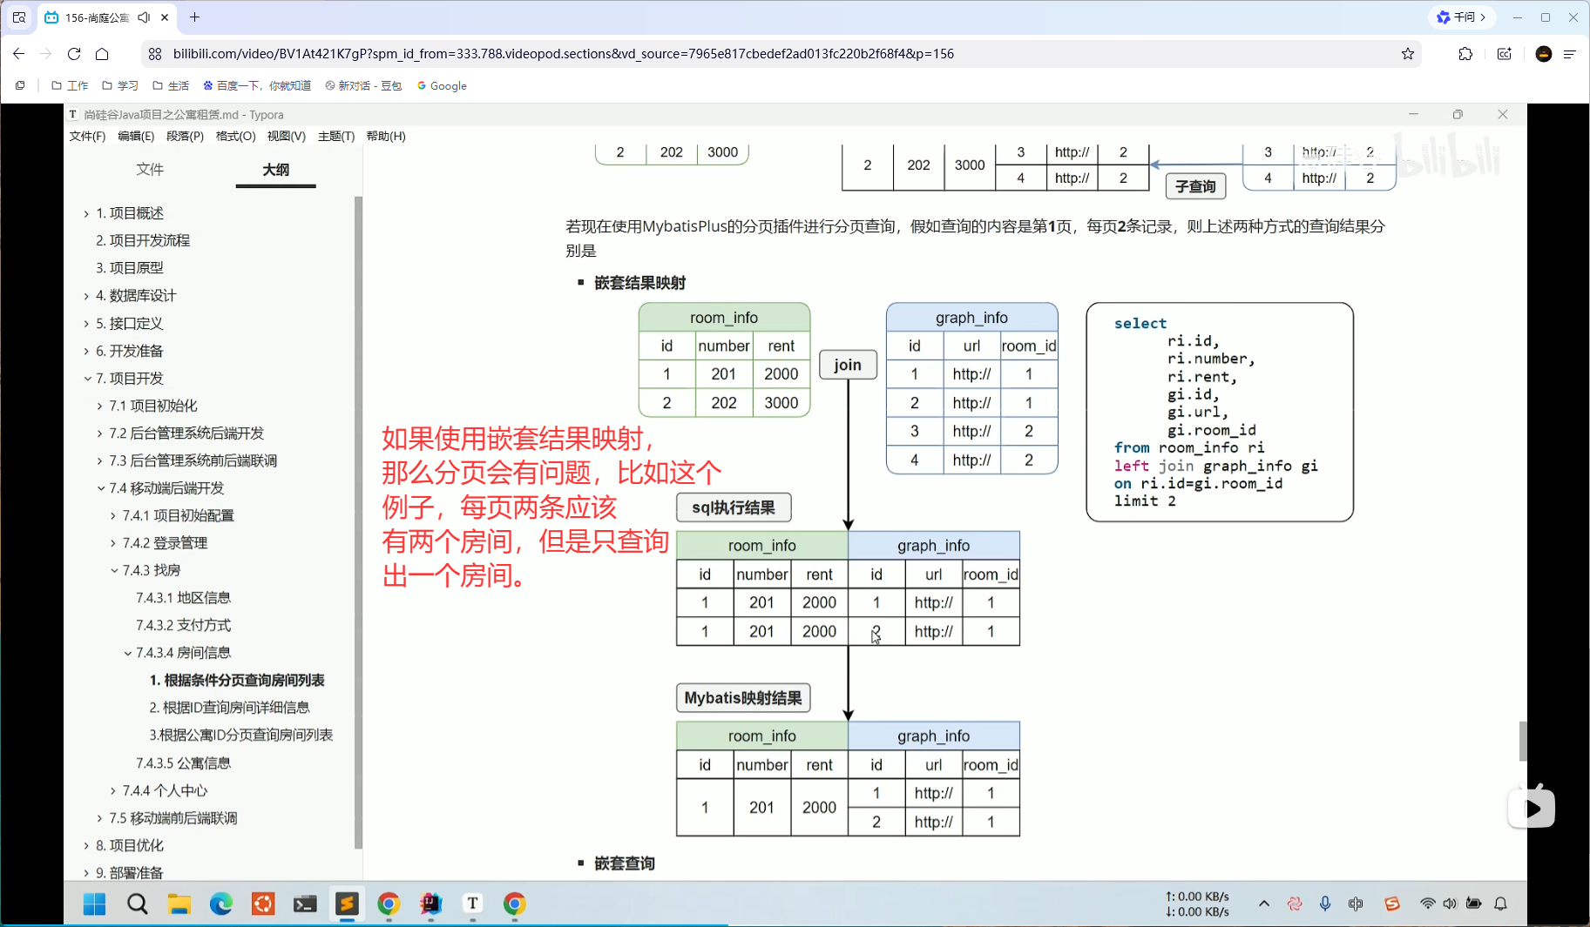Image resolution: width=1590 pixels, height=927 pixels.
Task: Show hidden tray icons chevron
Action: click(1263, 903)
